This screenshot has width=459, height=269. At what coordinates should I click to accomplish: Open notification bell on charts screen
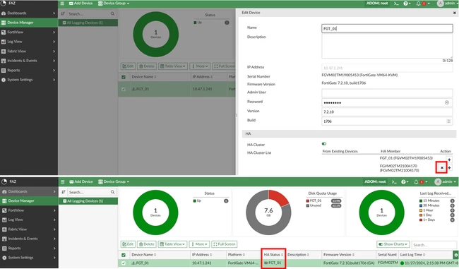click(x=416, y=181)
